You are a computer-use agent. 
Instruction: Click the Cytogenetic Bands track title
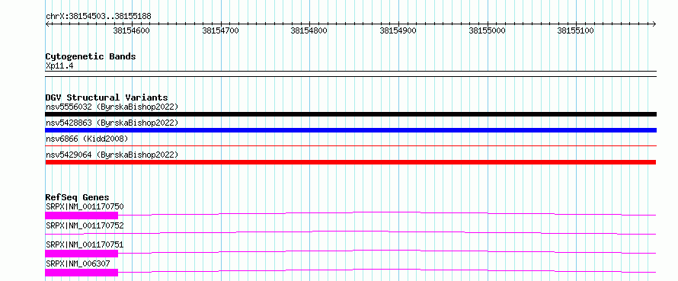click(91, 56)
